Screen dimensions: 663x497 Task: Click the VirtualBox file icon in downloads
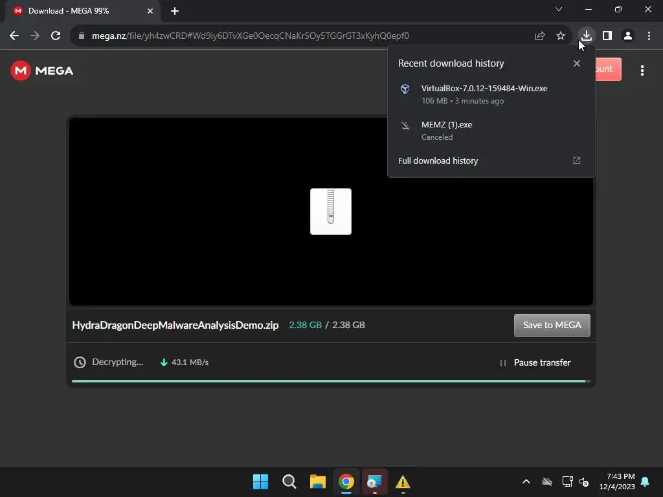tap(405, 89)
